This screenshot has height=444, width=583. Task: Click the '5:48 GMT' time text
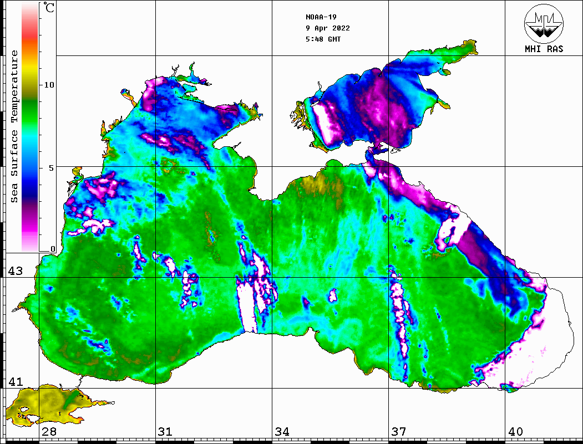click(323, 39)
